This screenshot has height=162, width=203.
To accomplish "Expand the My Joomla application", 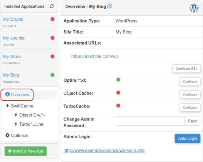I will [14, 38].
